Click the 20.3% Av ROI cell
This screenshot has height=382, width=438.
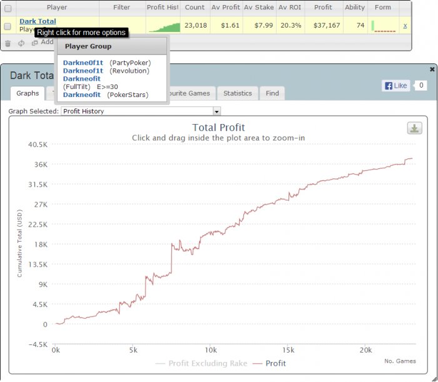[x=291, y=26]
